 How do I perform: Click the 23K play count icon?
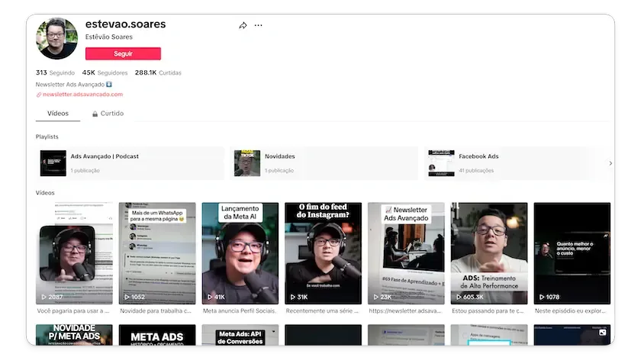tap(376, 297)
